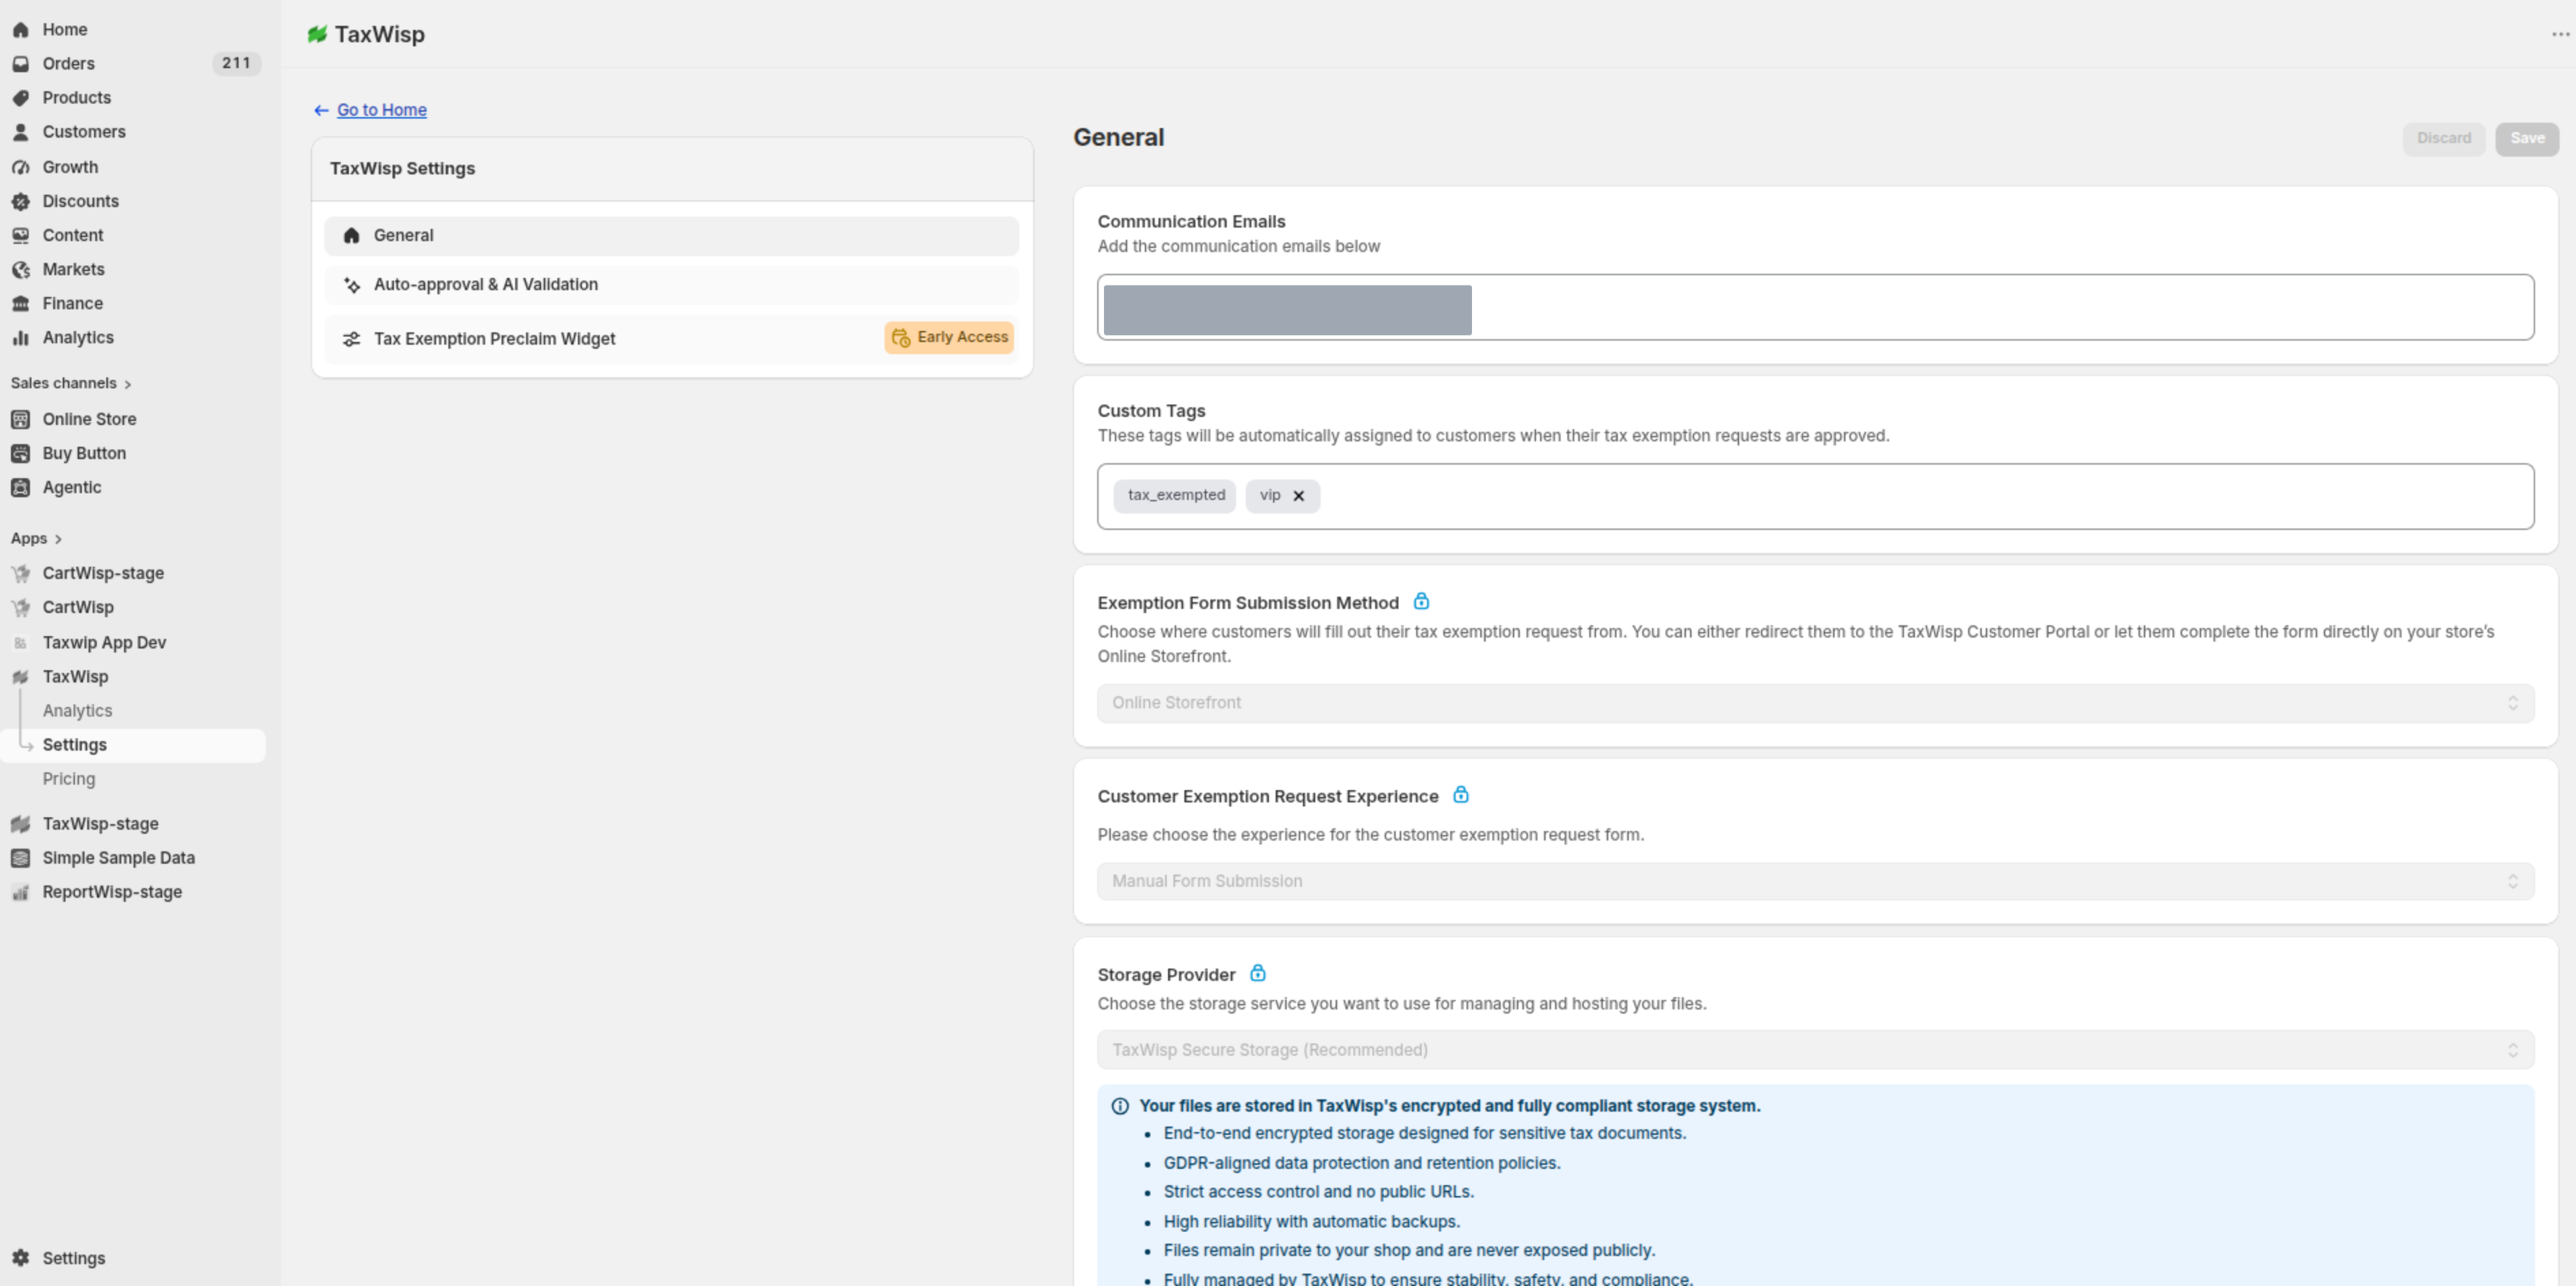Click the Markets globe icon
The image size is (2576, 1286).
click(20, 270)
